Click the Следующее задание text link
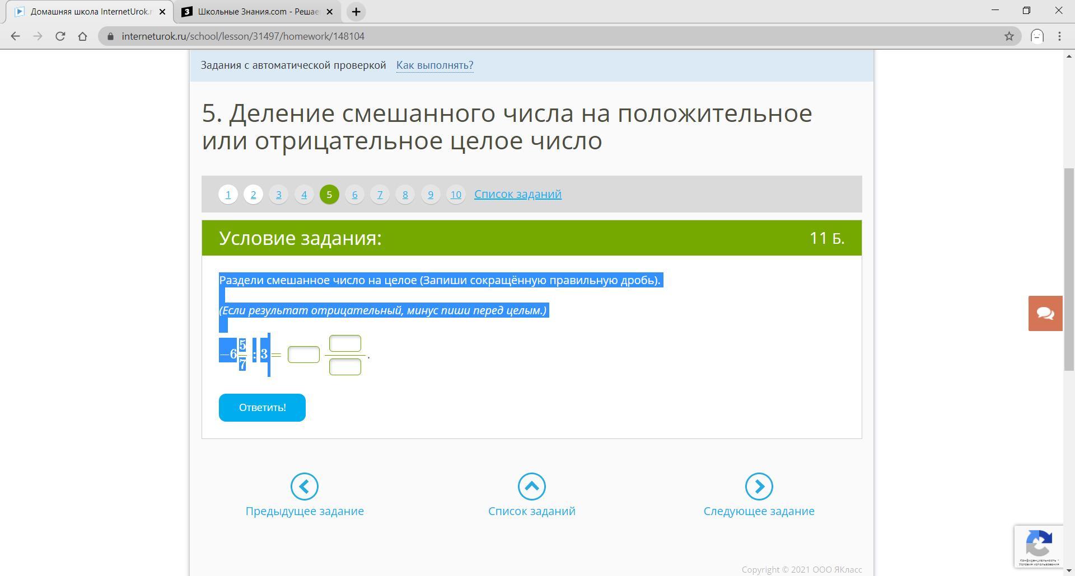The image size is (1075, 576). click(x=759, y=511)
